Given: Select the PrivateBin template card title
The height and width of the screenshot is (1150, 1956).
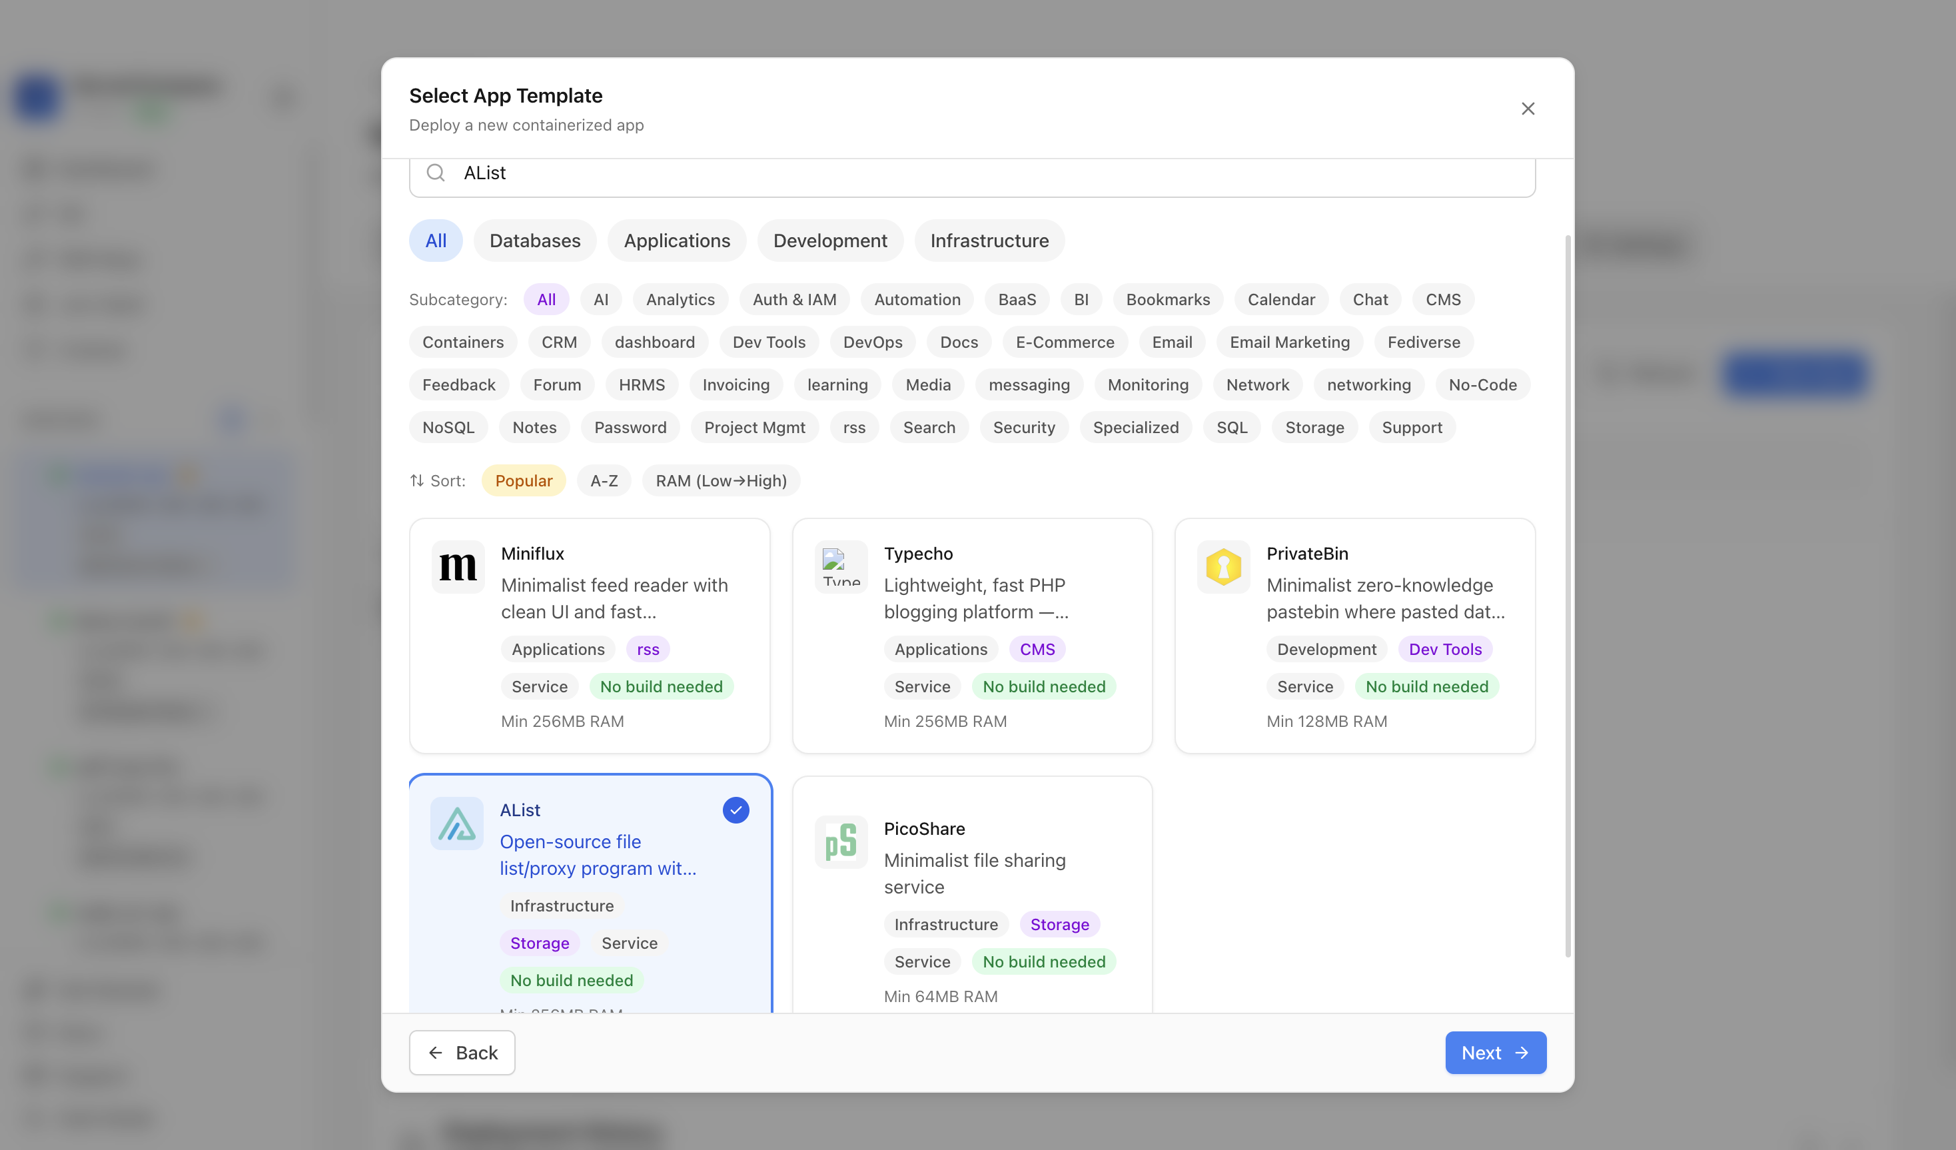Looking at the screenshot, I should (1307, 554).
